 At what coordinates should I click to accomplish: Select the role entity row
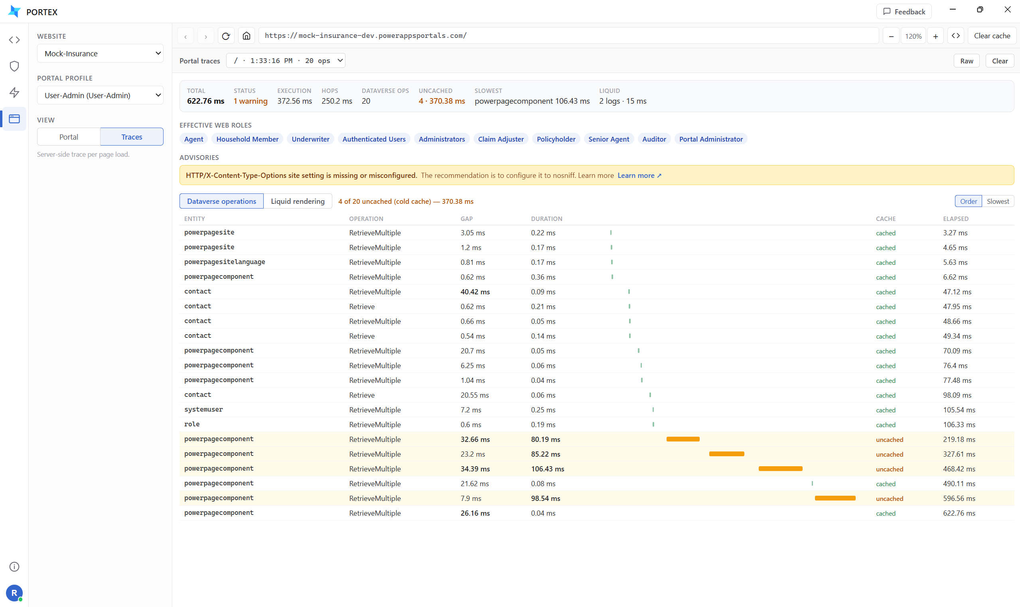tap(596, 425)
